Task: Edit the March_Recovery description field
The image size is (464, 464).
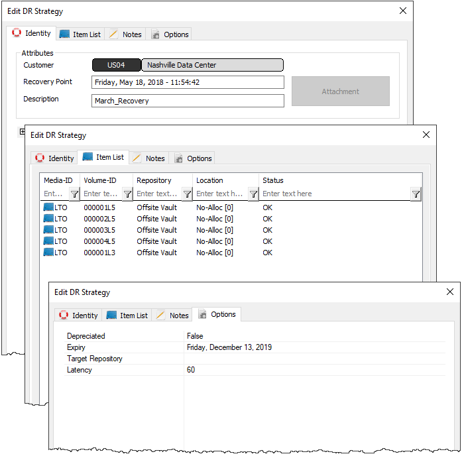Action: (x=188, y=101)
